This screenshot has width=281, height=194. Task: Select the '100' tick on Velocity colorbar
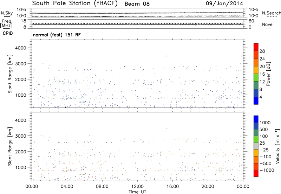click(x=263, y=136)
